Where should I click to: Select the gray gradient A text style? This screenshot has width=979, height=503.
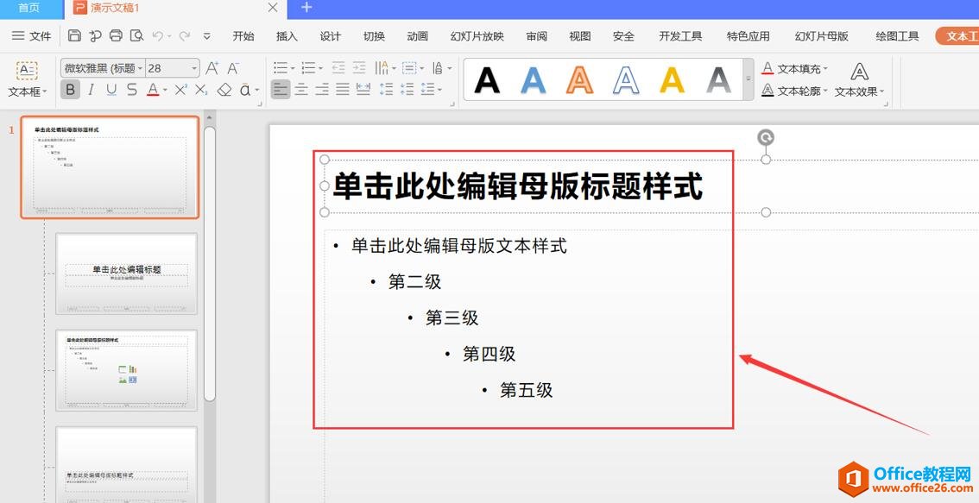coord(718,79)
